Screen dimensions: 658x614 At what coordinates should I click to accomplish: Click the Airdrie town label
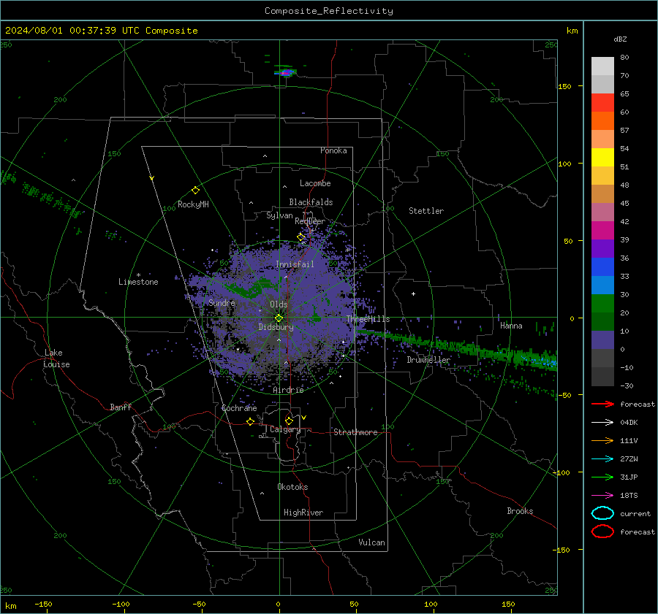tap(288, 390)
